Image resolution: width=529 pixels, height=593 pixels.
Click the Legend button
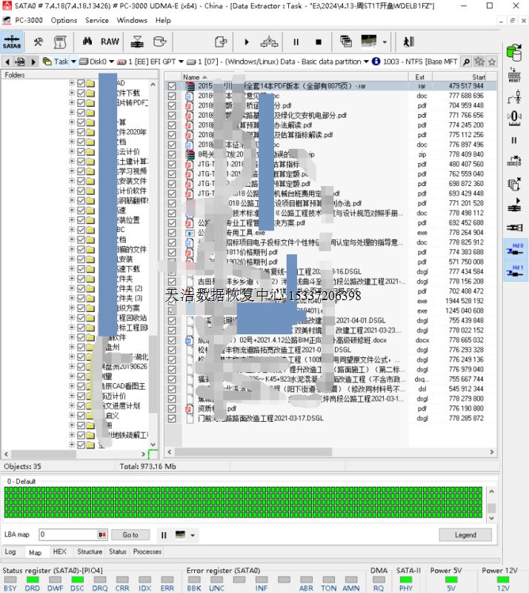[x=465, y=534]
